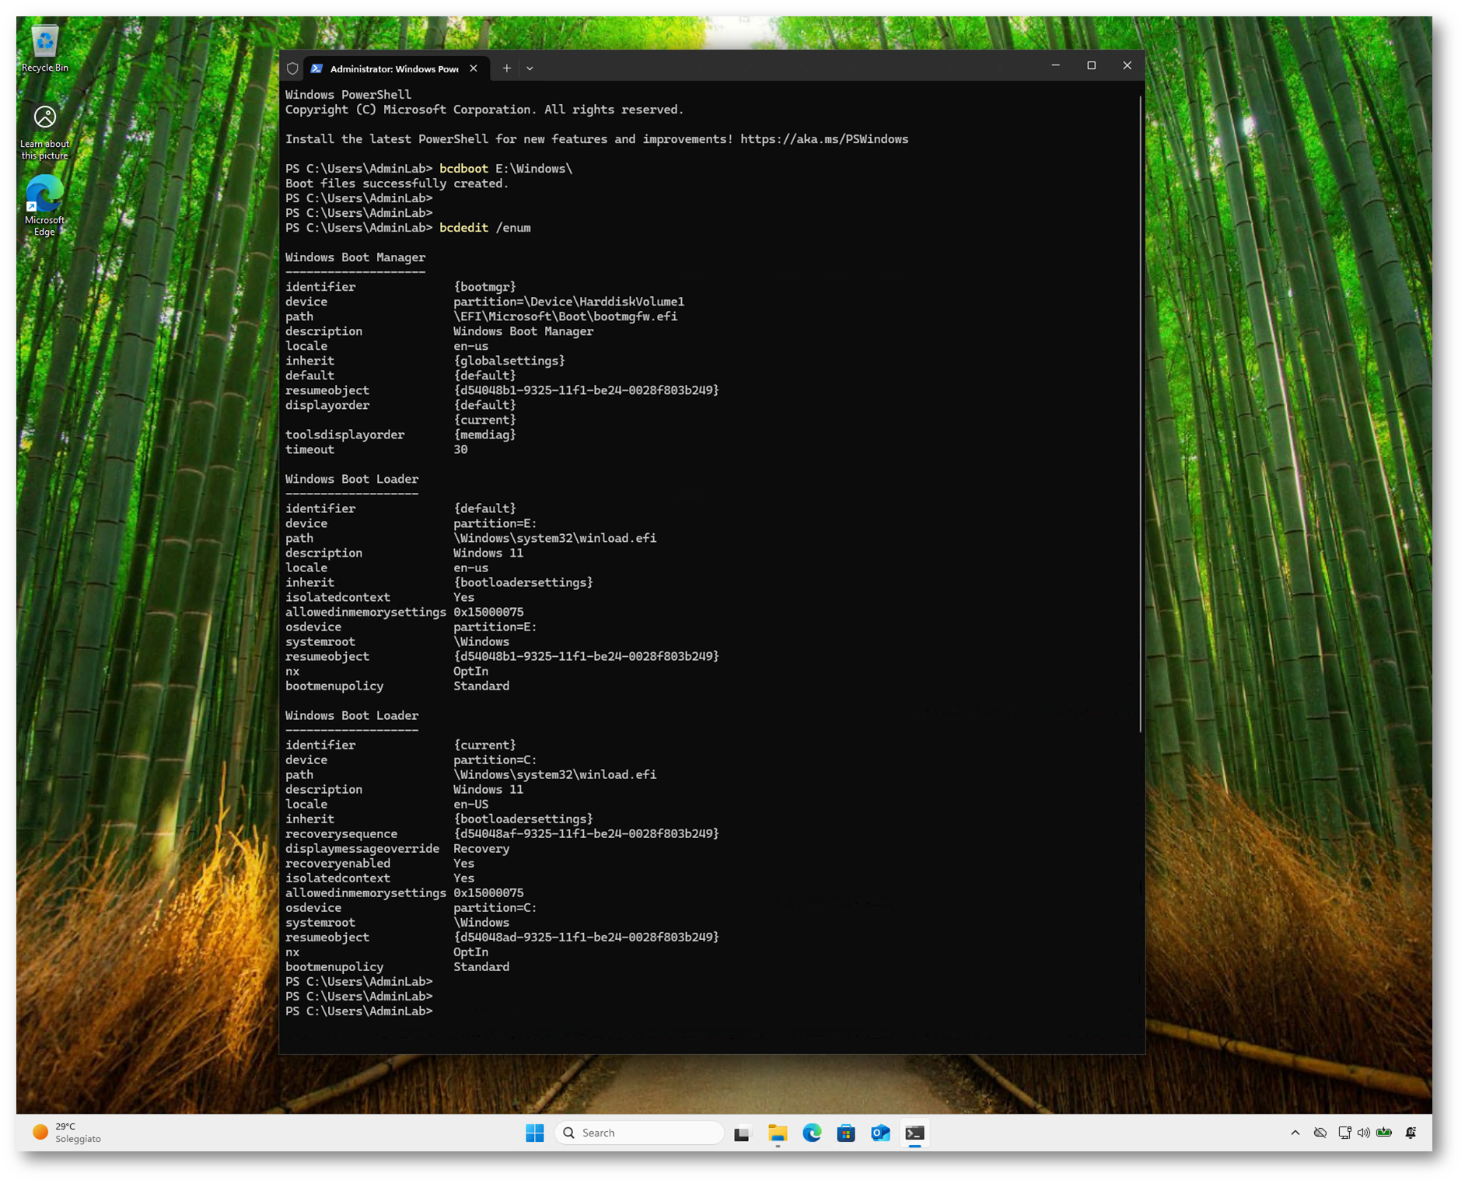Image resolution: width=1465 pixels, height=1184 pixels.
Task: Close the Windows Terminal window
Action: 1127,66
